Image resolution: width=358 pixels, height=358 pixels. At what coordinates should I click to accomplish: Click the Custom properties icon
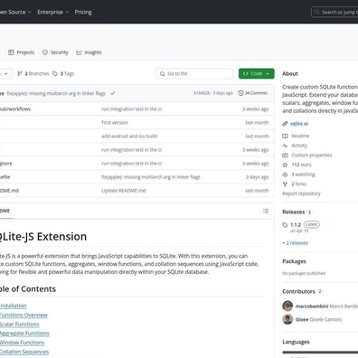coord(285,155)
